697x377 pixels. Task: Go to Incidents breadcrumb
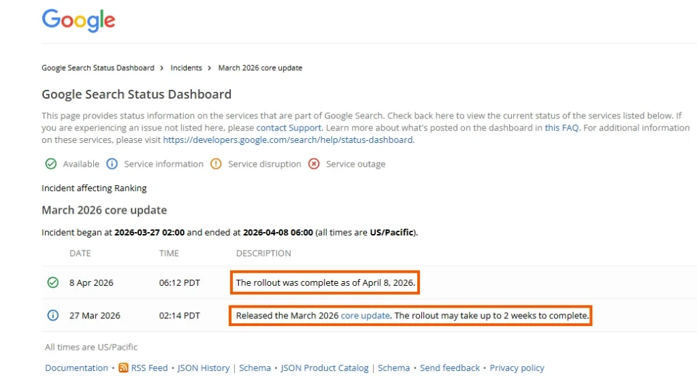187,68
